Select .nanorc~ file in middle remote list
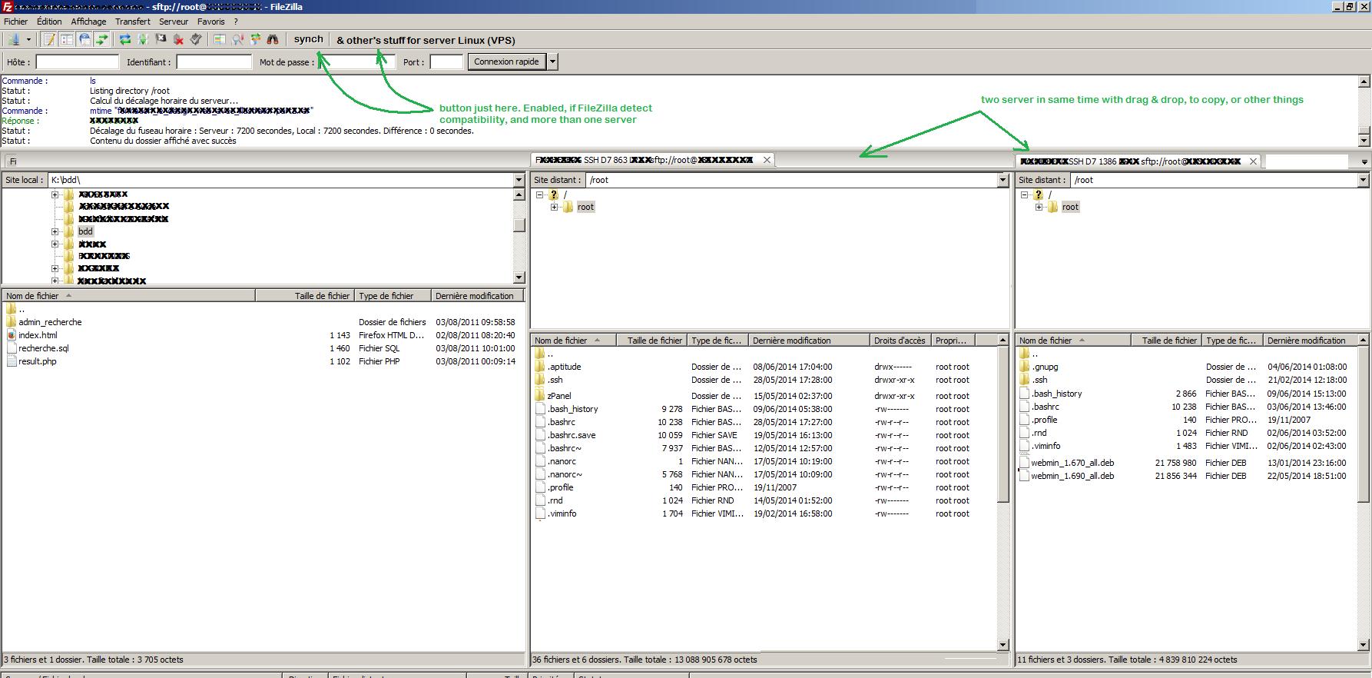 [565, 474]
